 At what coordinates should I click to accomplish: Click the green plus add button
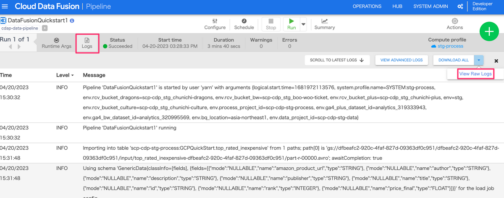[489, 32]
